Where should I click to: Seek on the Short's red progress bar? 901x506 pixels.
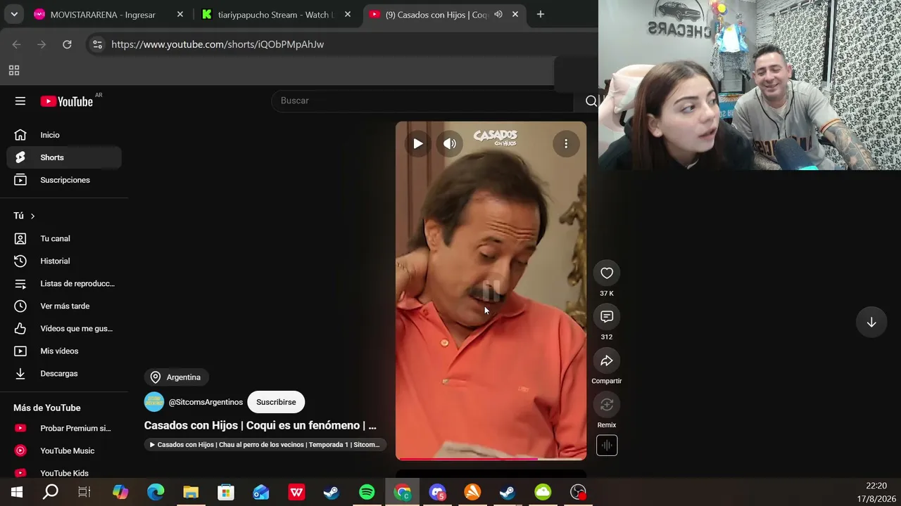click(491, 459)
